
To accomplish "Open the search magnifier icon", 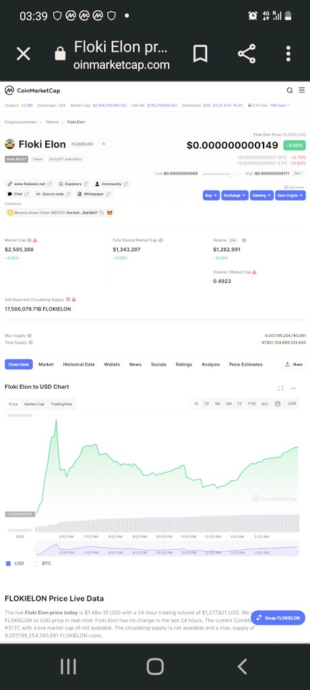I will 290,90.
